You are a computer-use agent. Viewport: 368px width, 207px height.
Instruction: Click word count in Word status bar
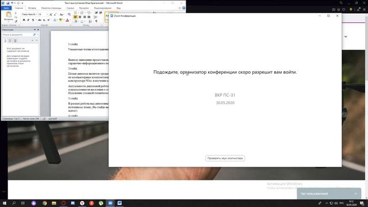31,118
